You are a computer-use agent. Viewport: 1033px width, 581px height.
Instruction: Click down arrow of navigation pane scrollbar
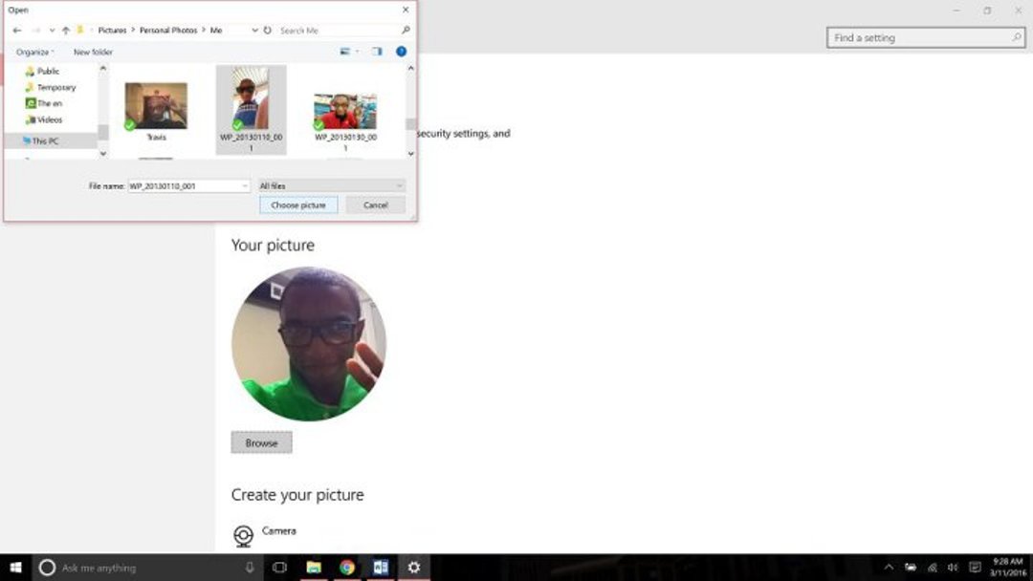[x=102, y=153]
